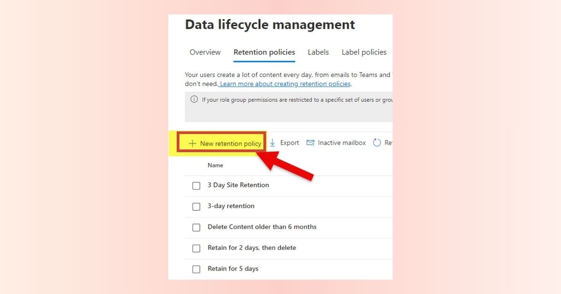561x294 pixels.
Task: Select the 3-day retention checkbox
Action: [x=196, y=206]
